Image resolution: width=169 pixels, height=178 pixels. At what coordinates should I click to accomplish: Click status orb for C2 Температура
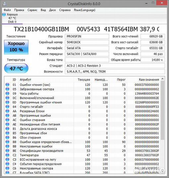coord(7,155)
